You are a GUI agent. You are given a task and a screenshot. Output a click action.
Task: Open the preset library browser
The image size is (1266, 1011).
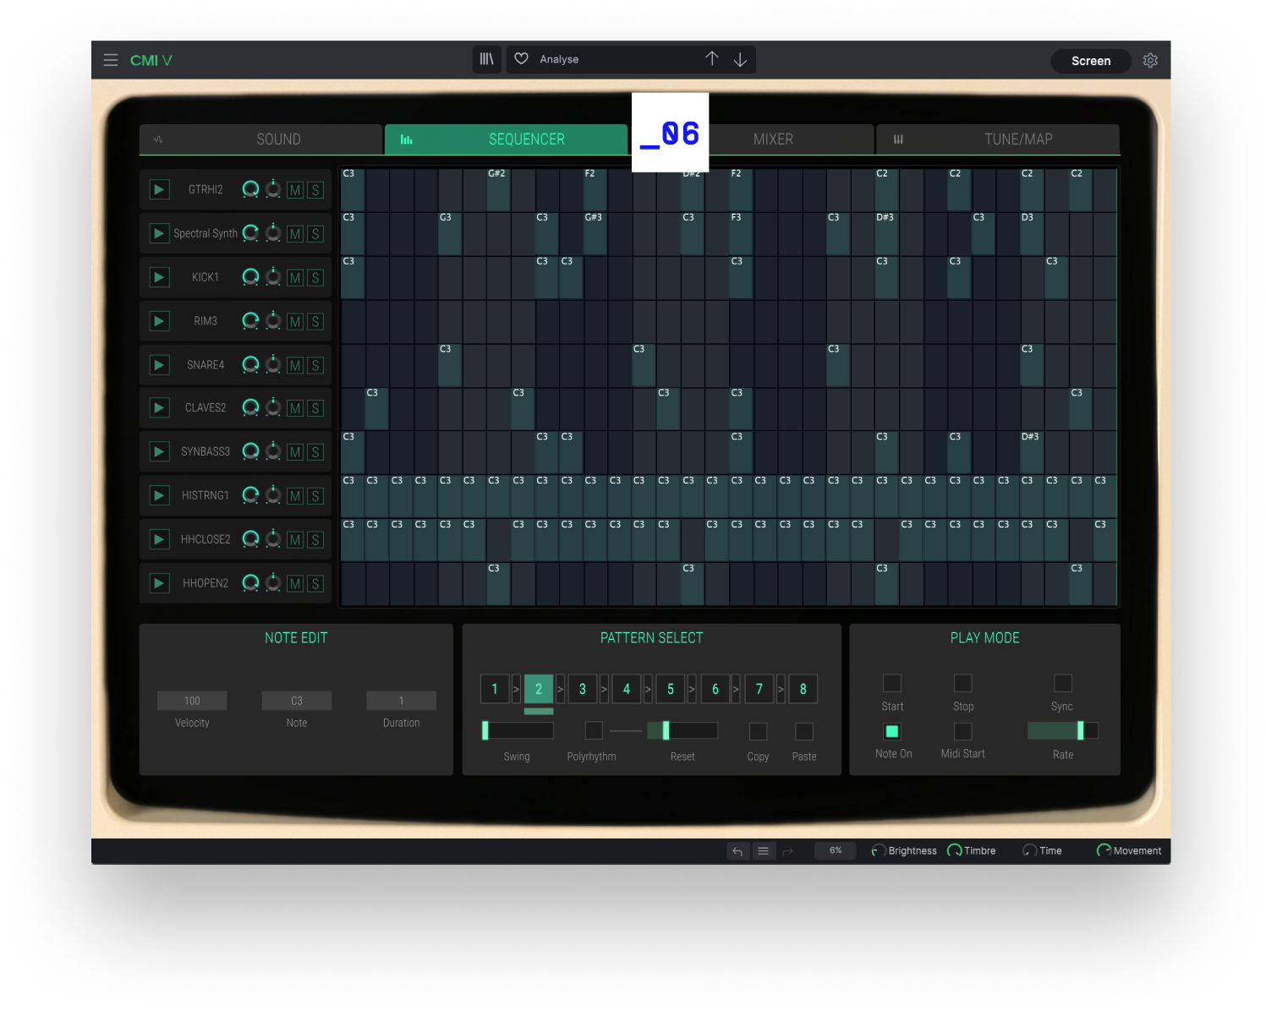click(487, 59)
